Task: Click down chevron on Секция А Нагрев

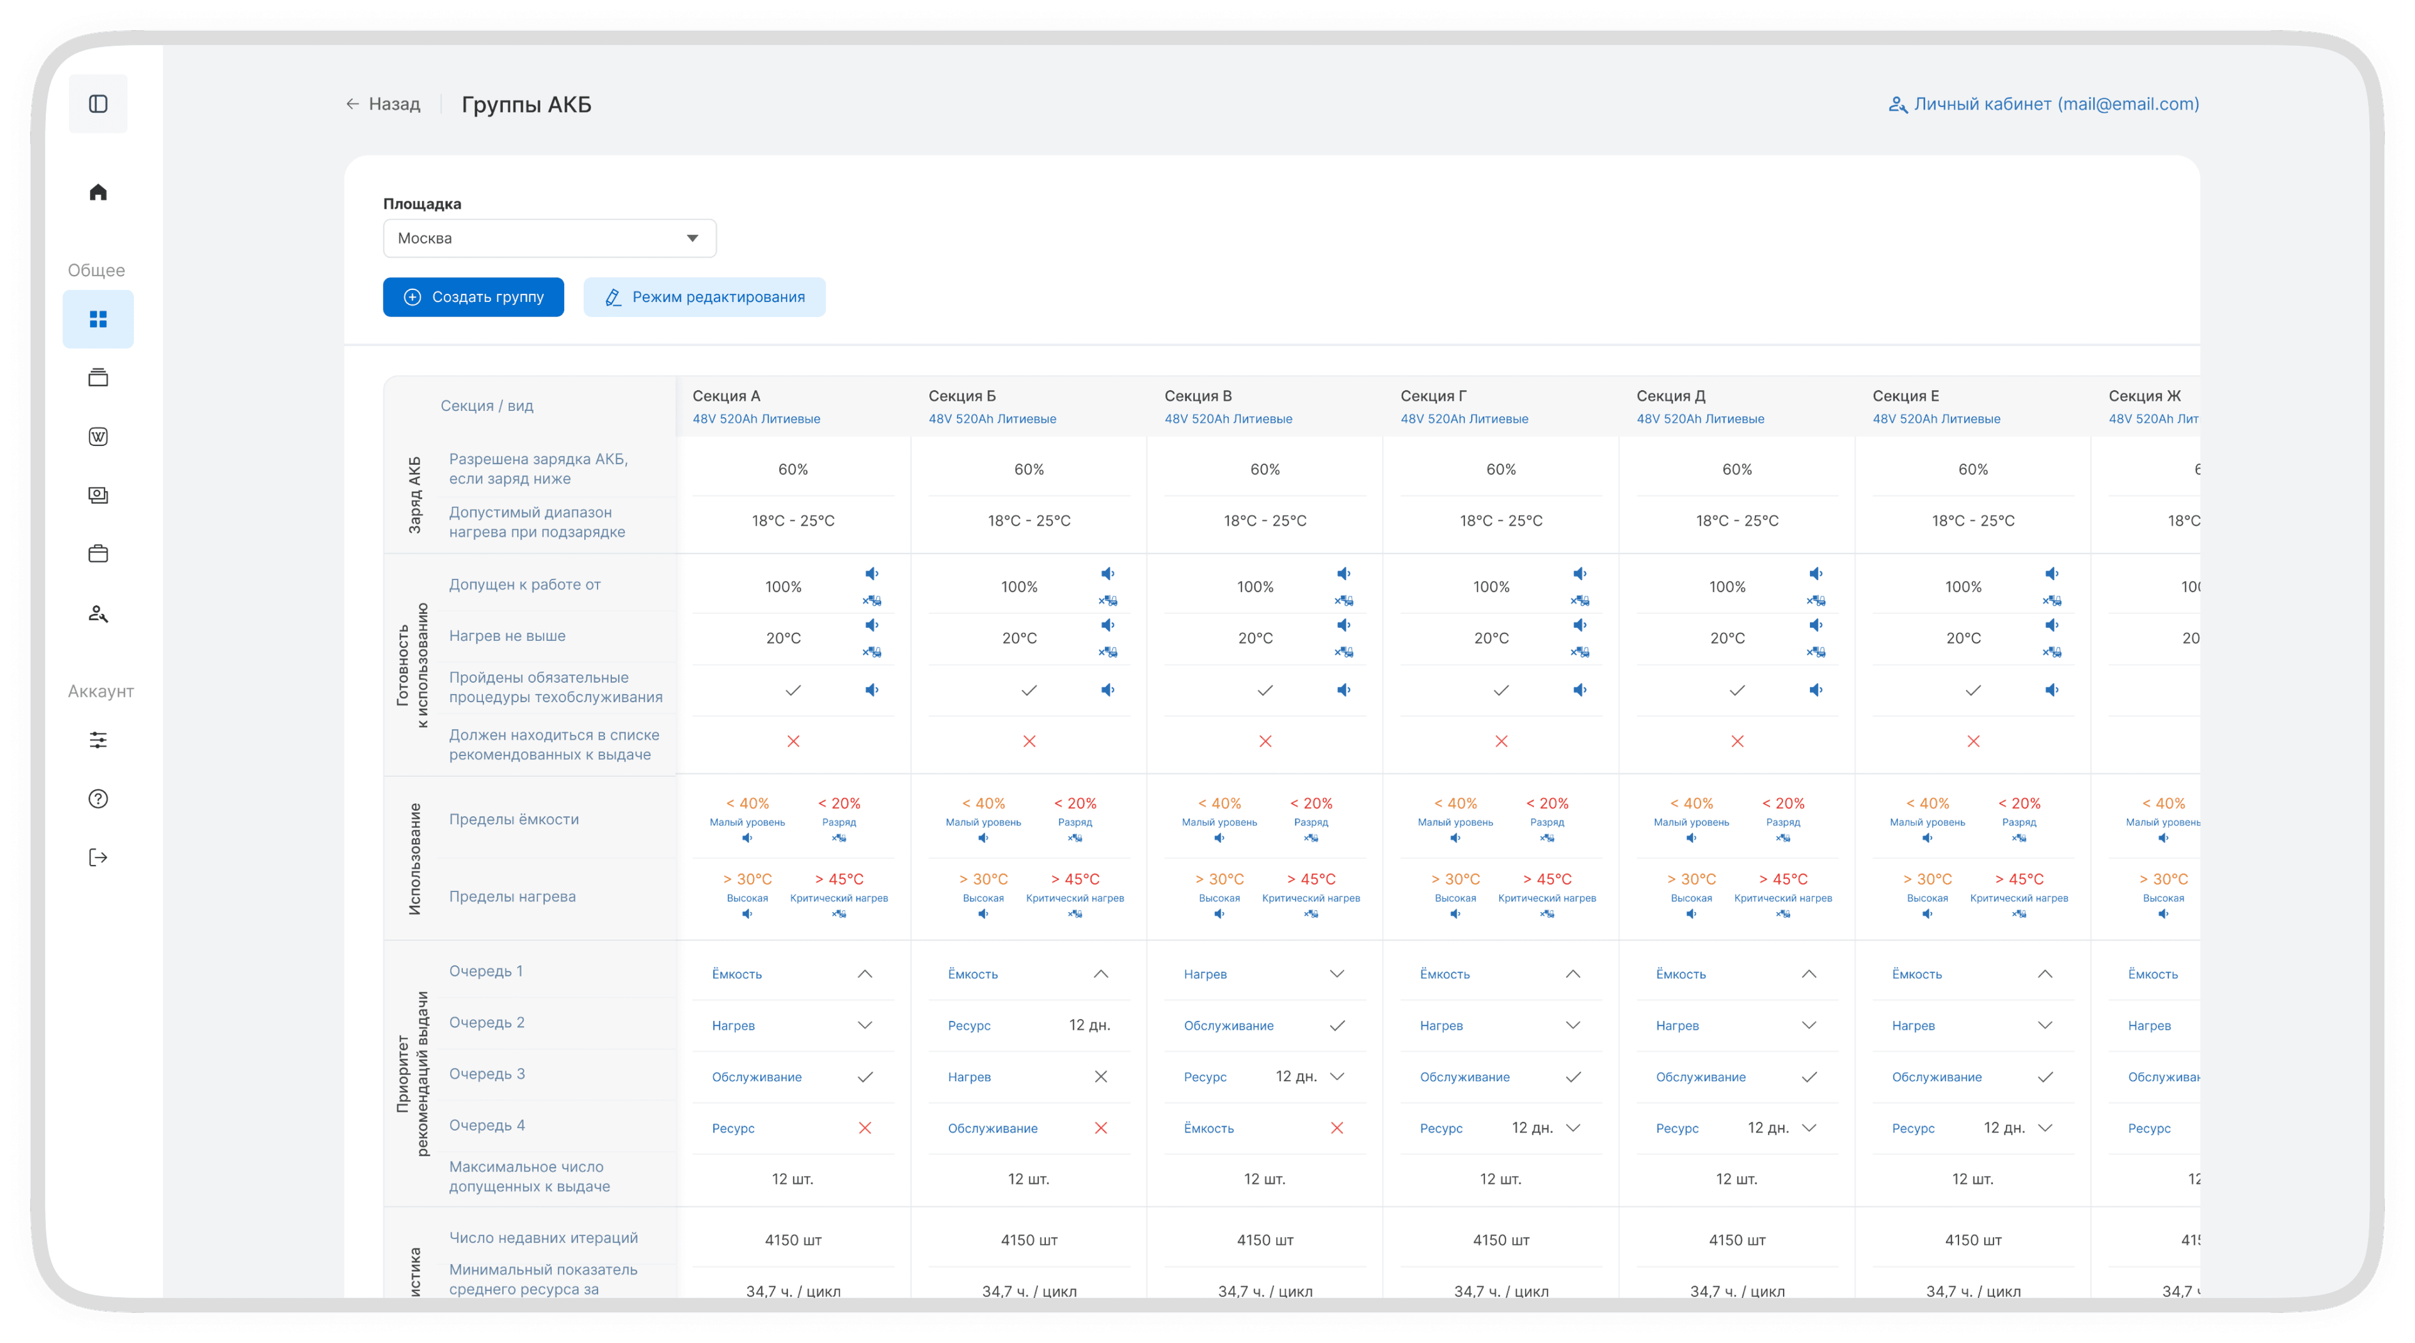Action: (x=865, y=1026)
